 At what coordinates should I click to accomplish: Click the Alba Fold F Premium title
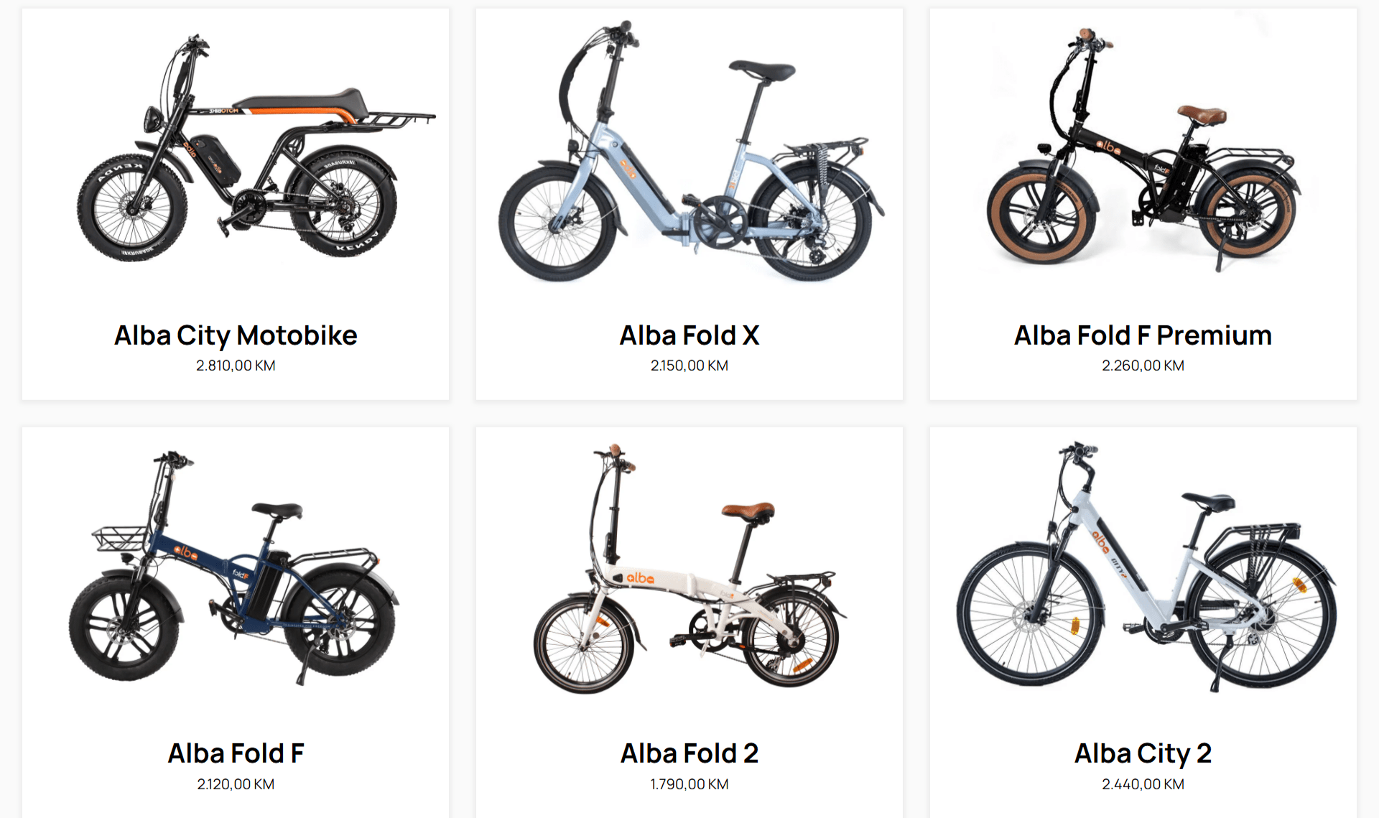point(1143,335)
